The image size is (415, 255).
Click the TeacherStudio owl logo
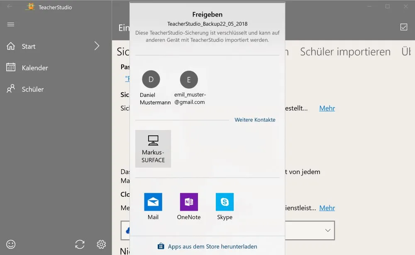31,7
